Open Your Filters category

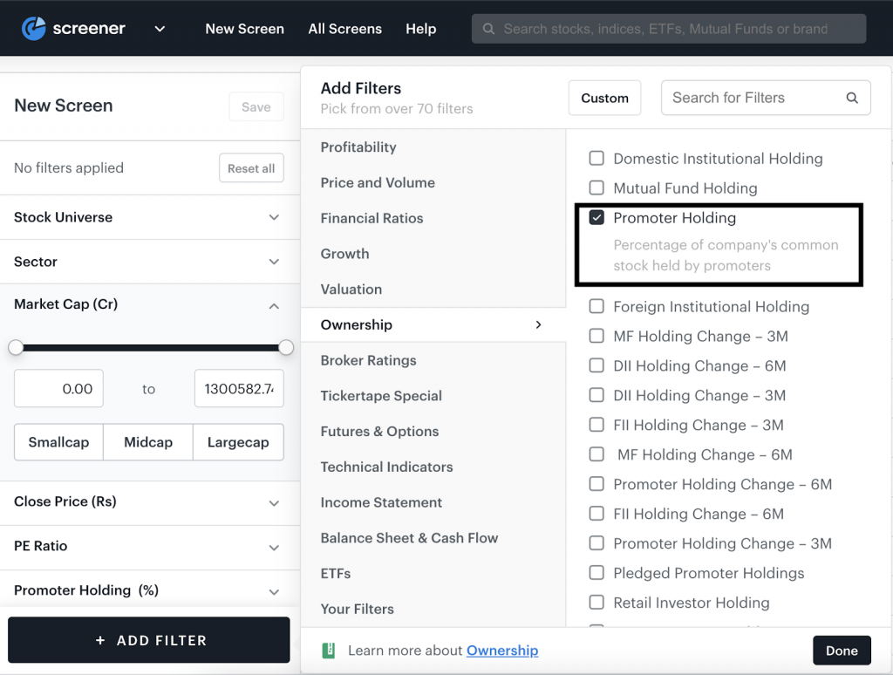point(433,609)
